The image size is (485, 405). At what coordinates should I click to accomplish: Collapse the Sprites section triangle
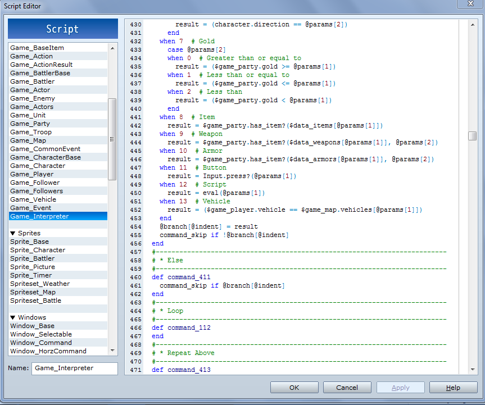(x=13, y=233)
